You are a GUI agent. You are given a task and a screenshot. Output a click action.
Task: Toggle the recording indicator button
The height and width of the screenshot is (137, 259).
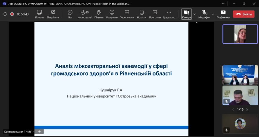point(12,14)
